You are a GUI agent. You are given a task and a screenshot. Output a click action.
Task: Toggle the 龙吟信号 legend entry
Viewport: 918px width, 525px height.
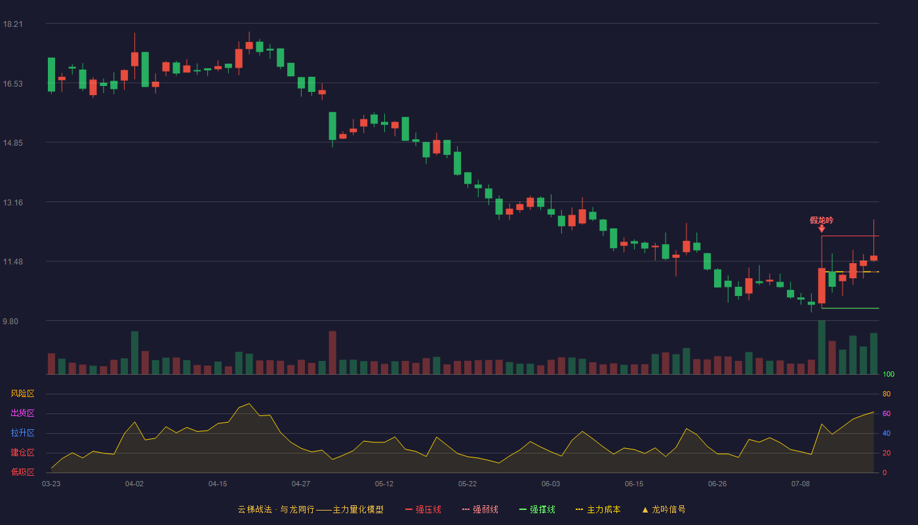click(x=664, y=509)
